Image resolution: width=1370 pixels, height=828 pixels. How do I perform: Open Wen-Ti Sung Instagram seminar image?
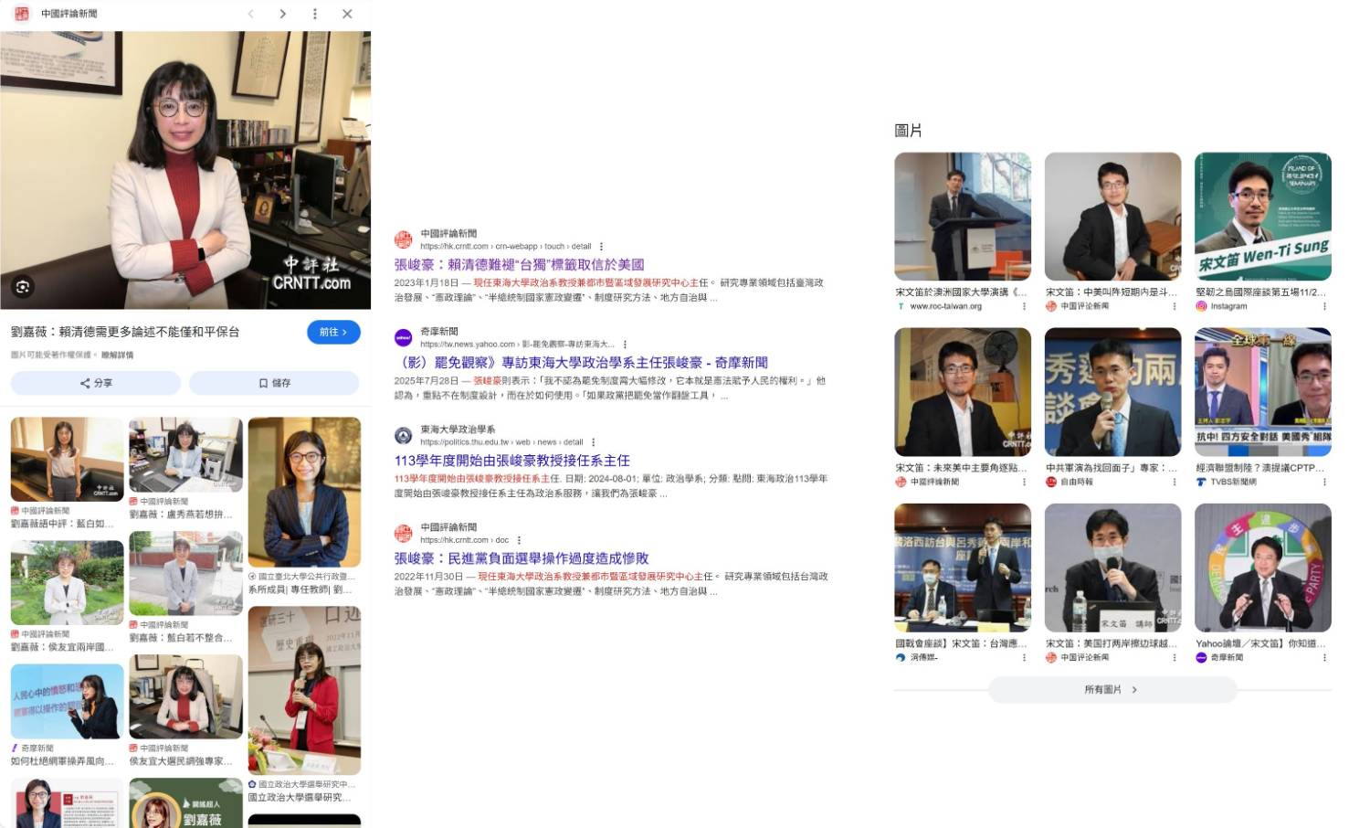(x=1263, y=217)
